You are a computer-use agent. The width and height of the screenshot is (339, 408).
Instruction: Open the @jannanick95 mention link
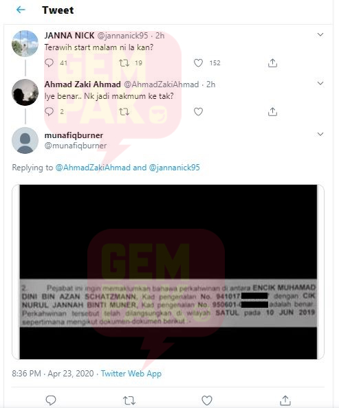[175, 168]
